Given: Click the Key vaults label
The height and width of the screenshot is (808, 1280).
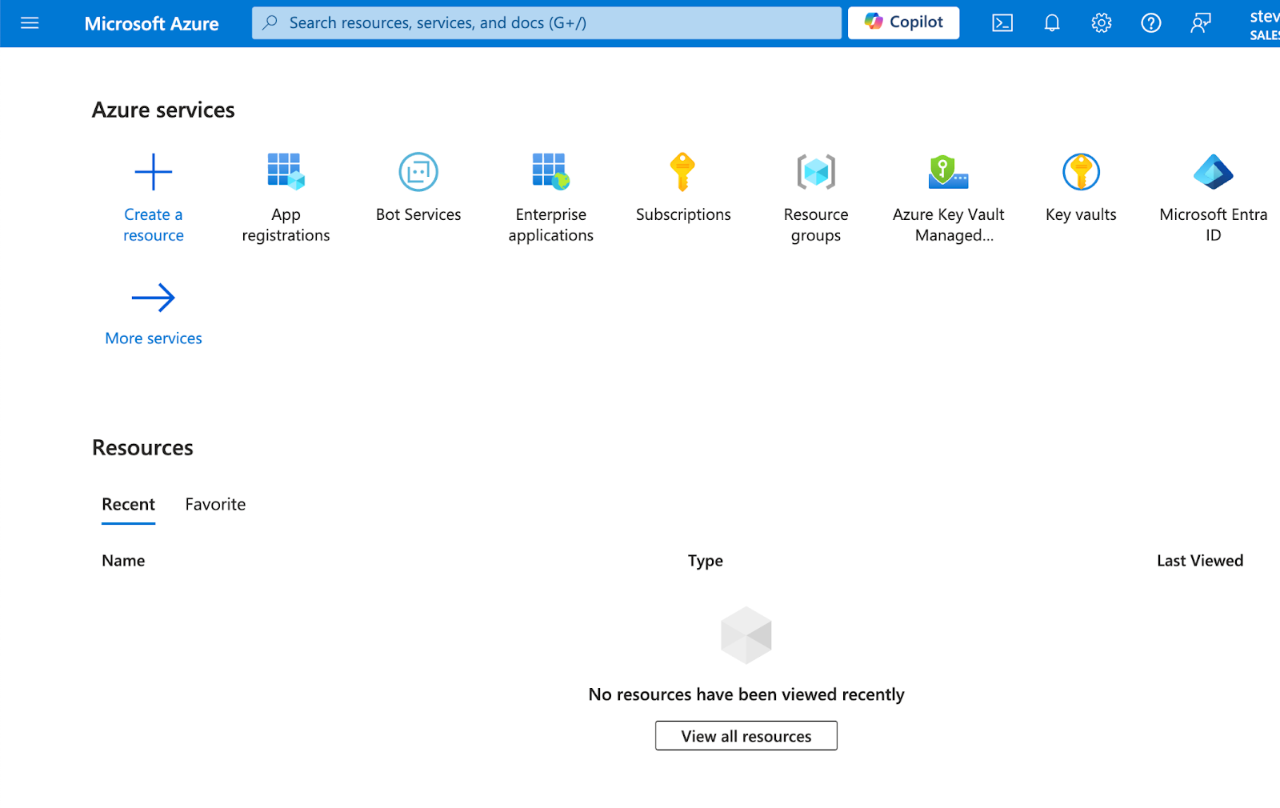Looking at the screenshot, I should pos(1081,214).
